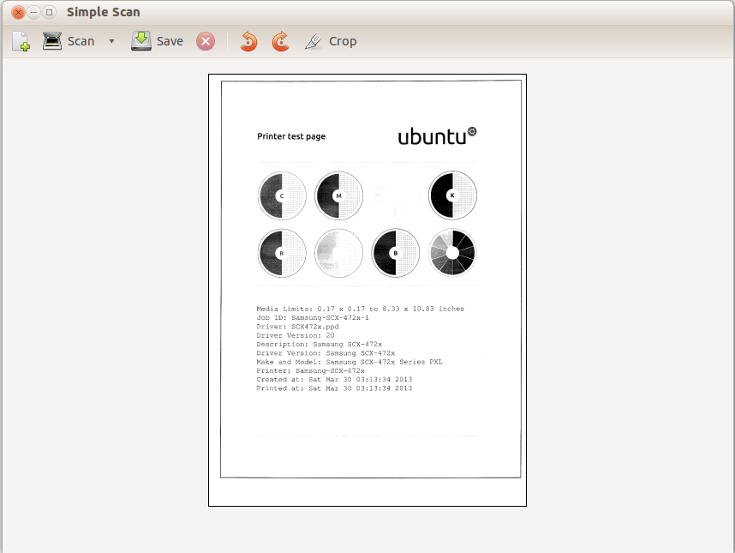The image size is (735, 553).
Task: Close the Simple Scan window
Action: 18,12
